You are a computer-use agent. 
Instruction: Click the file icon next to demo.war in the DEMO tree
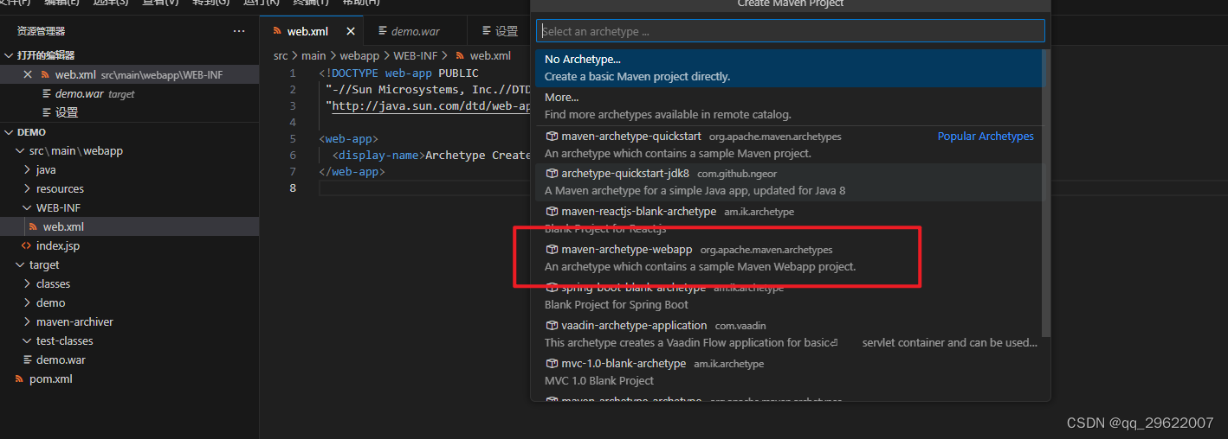[28, 360]
